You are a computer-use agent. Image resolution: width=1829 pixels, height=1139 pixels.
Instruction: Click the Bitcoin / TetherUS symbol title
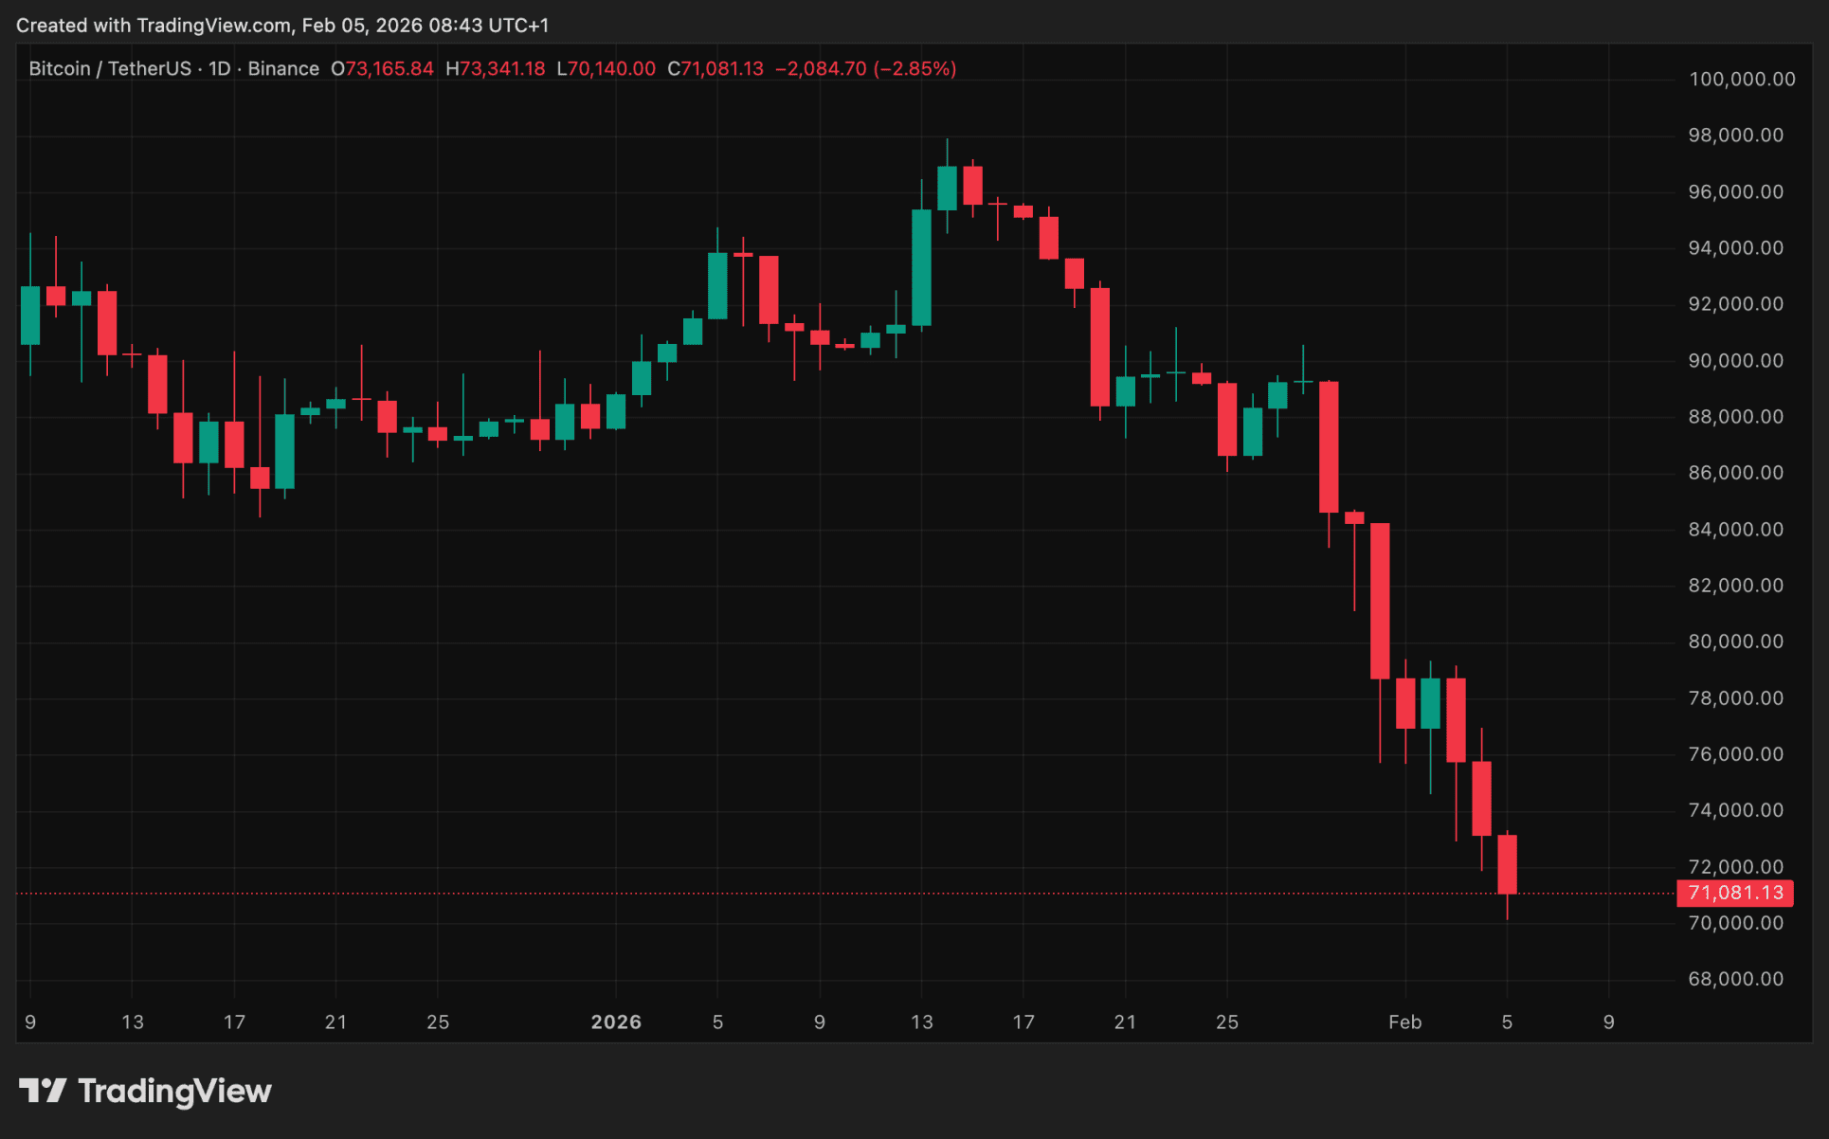[x=109, y=69]
